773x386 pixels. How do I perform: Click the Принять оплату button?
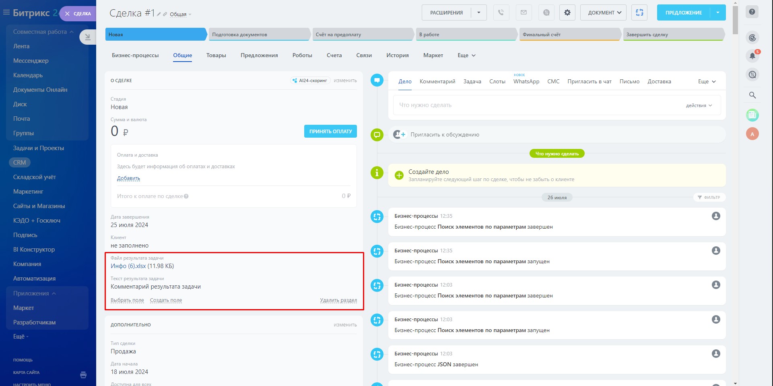click(330, 131)
